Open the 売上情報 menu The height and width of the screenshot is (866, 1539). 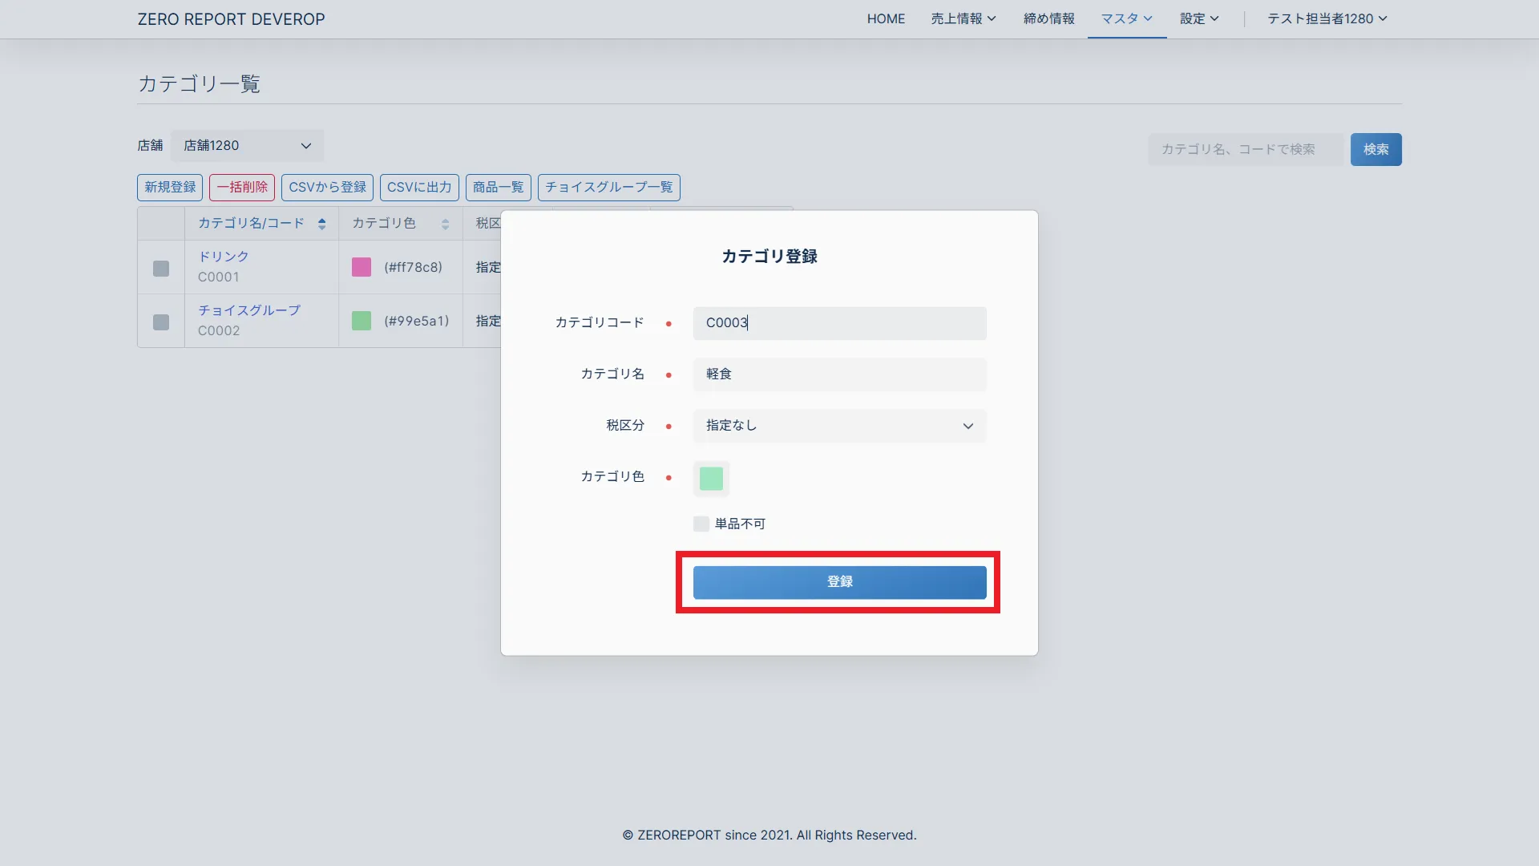pyautogui.click(x=963, y=18)
